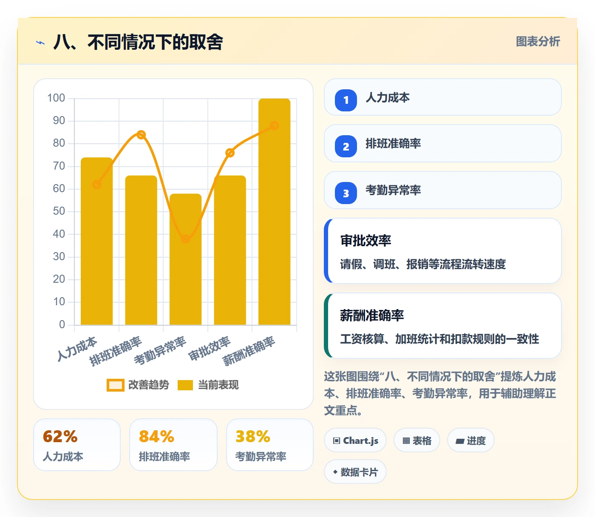595x517 pixels.
Task: Click the blue number 2 badge
Action: [x=346, y=146]
